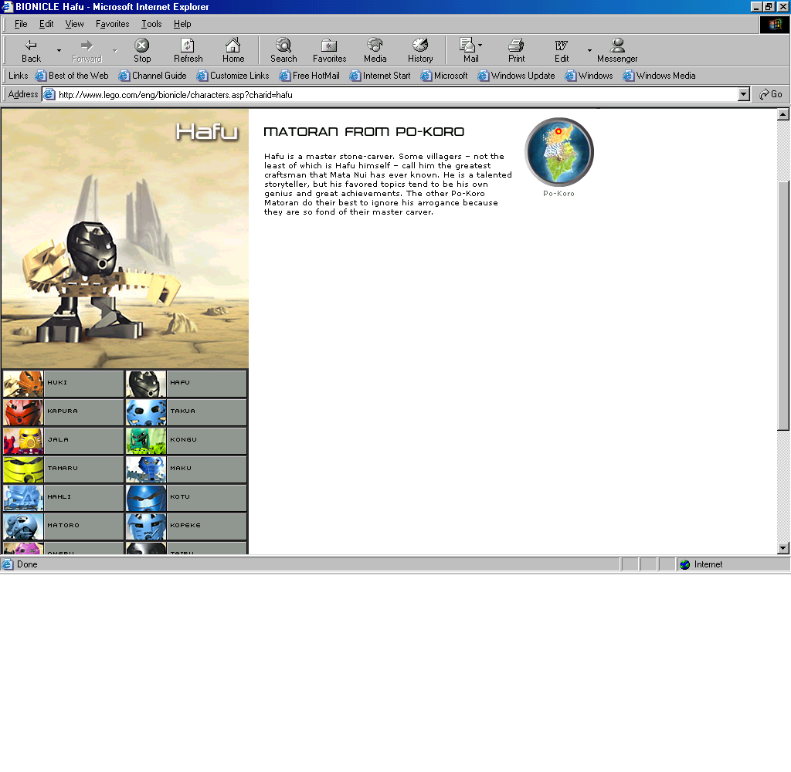Open the History toolbar button
The height and width of the screenshot is (772, 791).
[420, 50]
